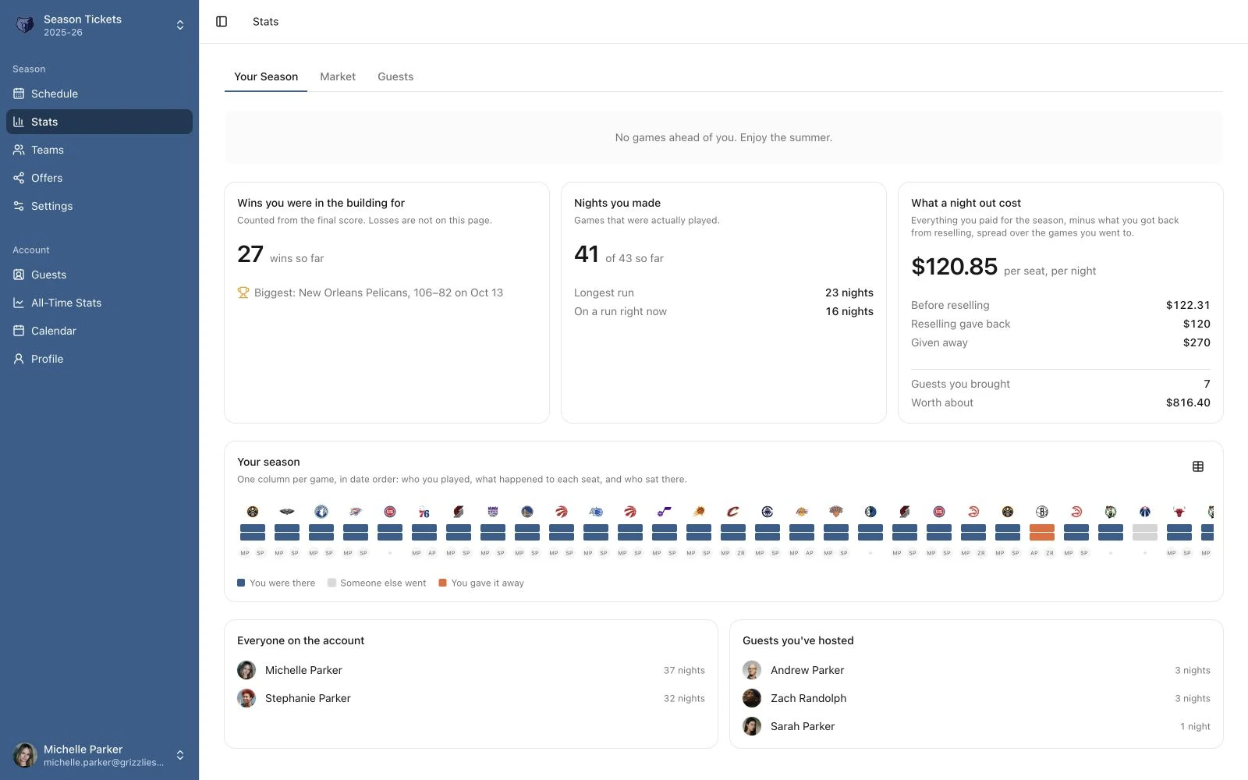Open Guests under the Account section

[x=99, y=275]
